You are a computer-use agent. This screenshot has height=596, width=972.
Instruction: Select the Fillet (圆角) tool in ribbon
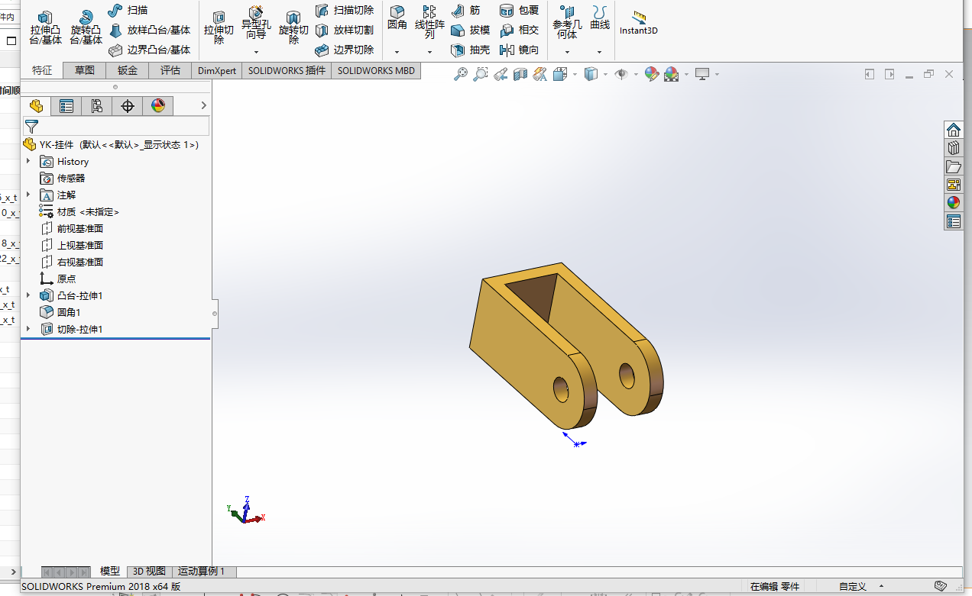397,18
